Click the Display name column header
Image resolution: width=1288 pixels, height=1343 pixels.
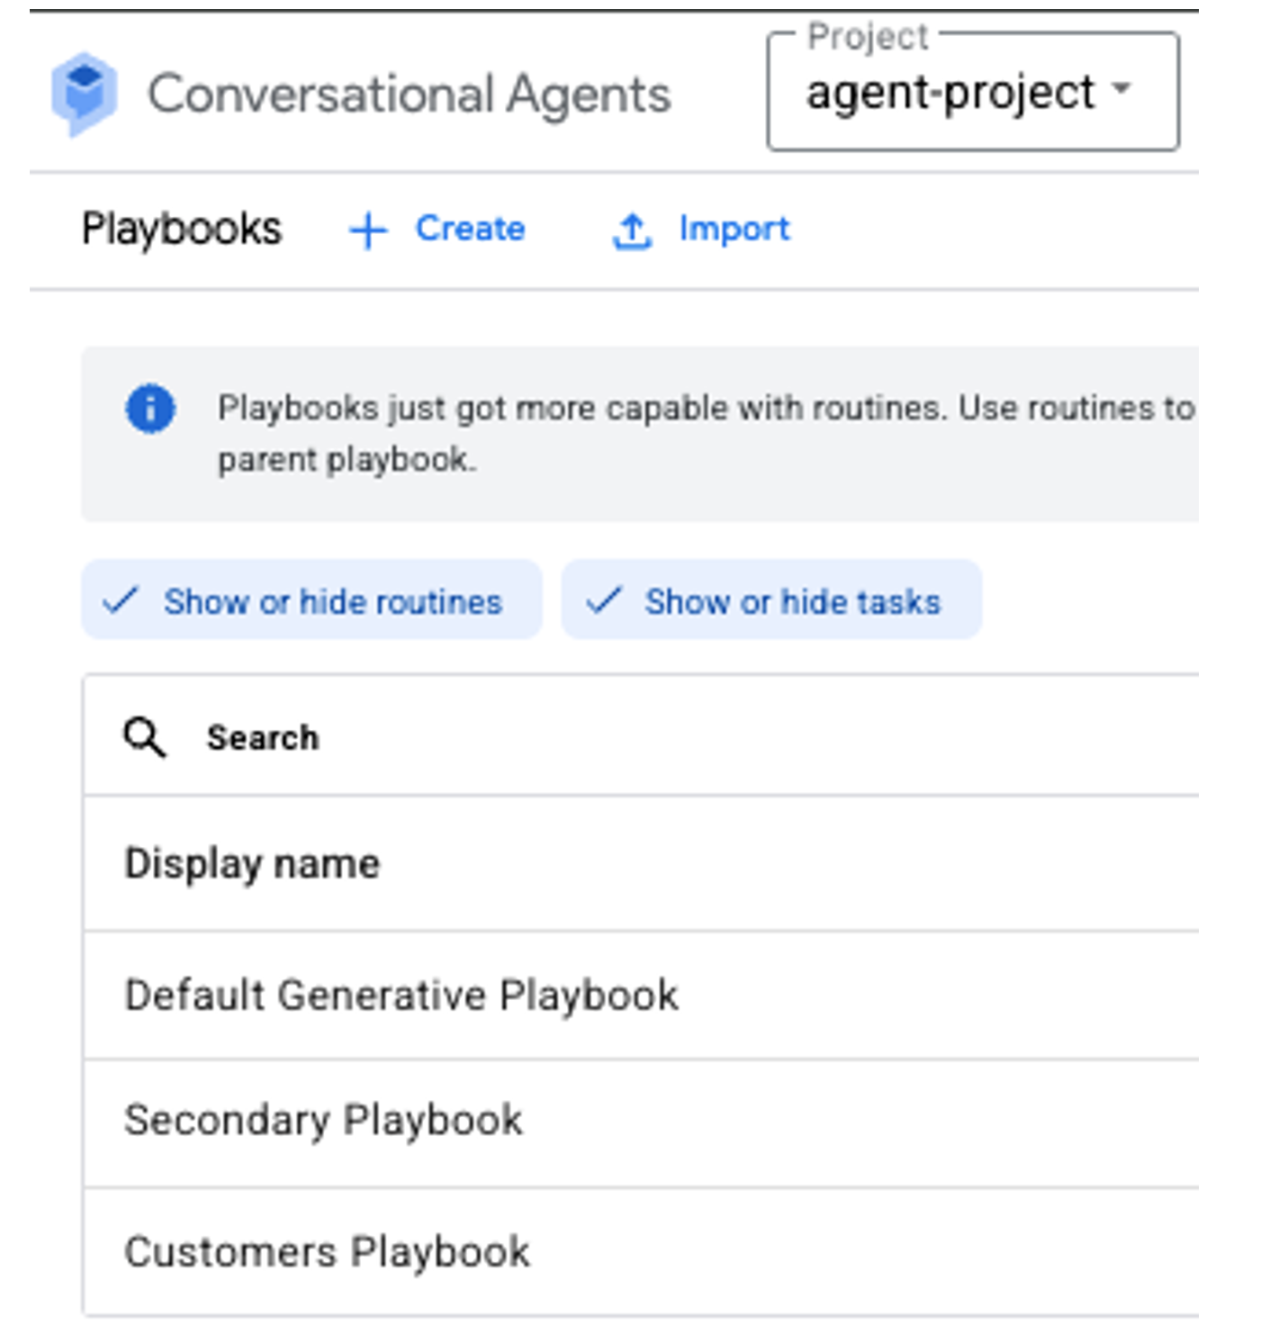(x=252, y=864)
